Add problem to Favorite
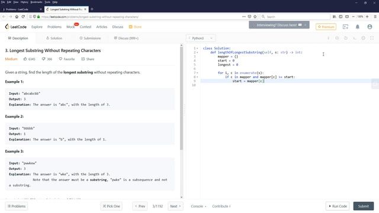Viewport: 379px width, 213px height. pyautogui.click(x=67, y=59)
